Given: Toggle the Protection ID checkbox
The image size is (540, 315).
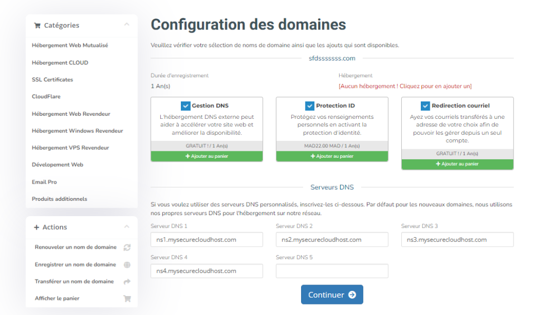Looking at the screenshot, I should point(310,106).
